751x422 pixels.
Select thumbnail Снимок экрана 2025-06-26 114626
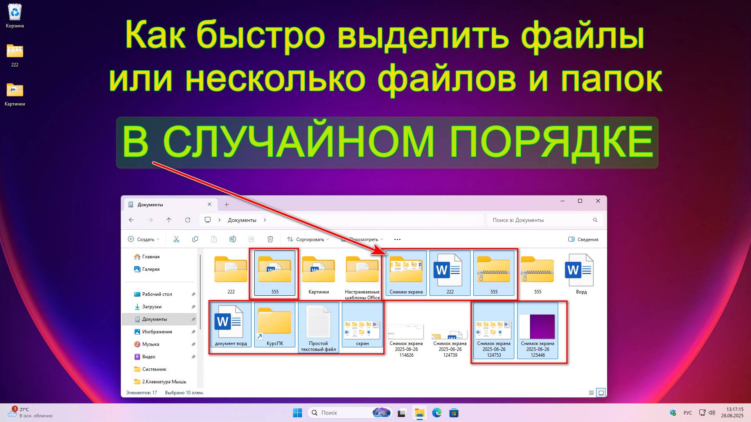pos(406,331)
